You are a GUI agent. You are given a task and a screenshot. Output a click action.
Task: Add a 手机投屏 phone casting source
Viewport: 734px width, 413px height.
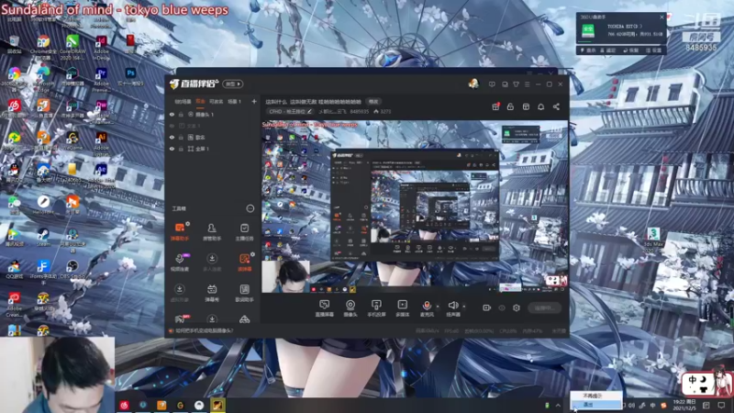coord(376,308)
